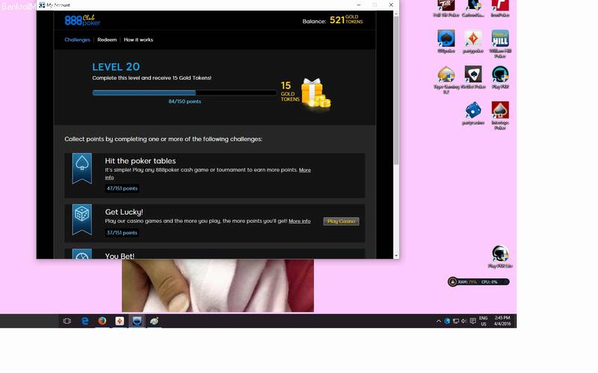Click the 521 Gold Tokens balance
This screenshot has width=598, height=373.
346,20
